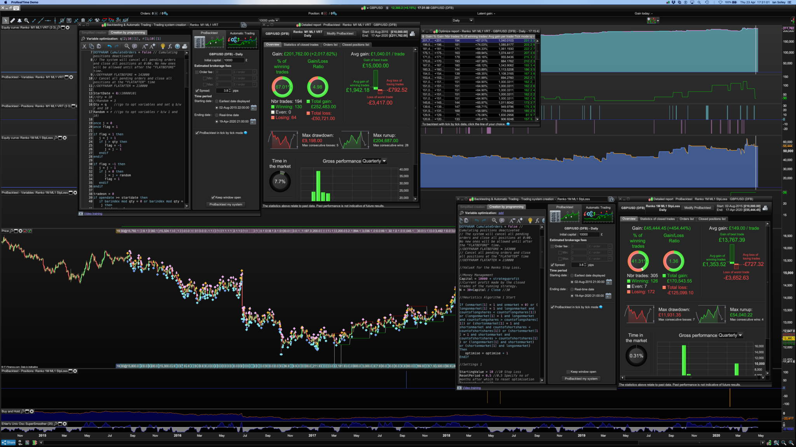Toggle the Spread checkbox in left ProBacktest panel
The image size is (796, 447).
pyautogui.click(x=197, y=90)
